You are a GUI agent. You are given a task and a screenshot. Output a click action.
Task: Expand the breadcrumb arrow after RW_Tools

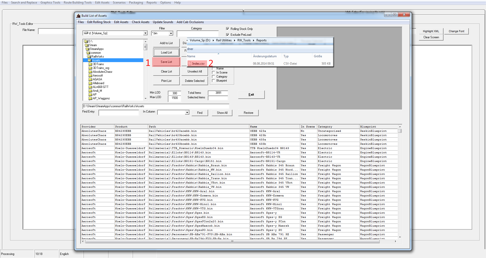coord(253,40)
